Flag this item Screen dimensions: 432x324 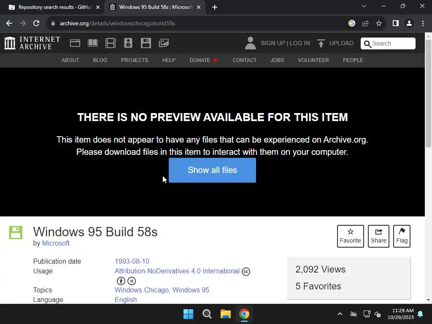(x=402, y=236)
